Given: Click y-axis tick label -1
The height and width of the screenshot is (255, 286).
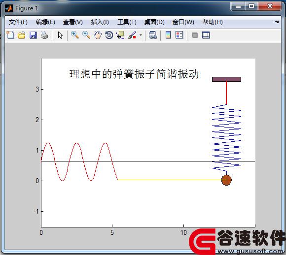Looking at the screenshot, I should pyautogui.click(x=36, y=212).
